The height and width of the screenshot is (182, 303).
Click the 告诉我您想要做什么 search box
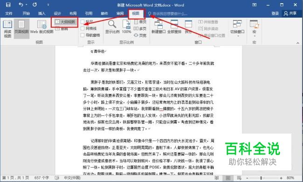[168, 13]
